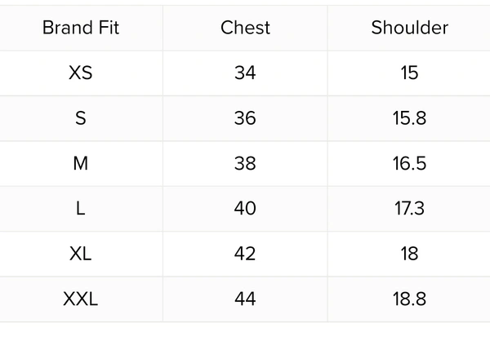Click shoulder value 15 for XS
This screenshot has width=490, height=341.
point(409,73)
